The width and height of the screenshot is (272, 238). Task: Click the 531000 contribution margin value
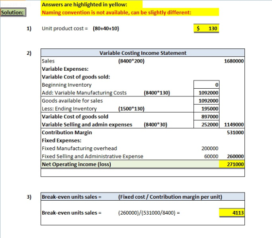click(x=235, y=133)
